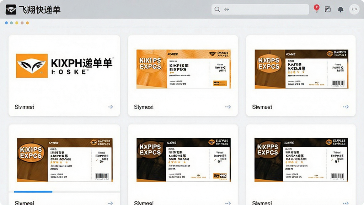Click the arrow icon inside search bar
This screenshot has height=205, width=364.
point(226,9)
